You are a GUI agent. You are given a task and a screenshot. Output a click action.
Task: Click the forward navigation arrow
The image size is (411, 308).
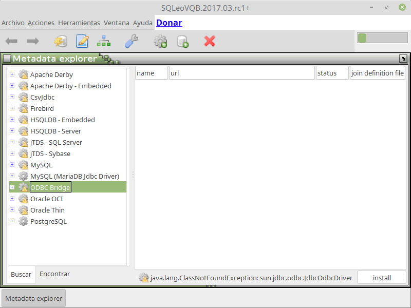(32, 41)
